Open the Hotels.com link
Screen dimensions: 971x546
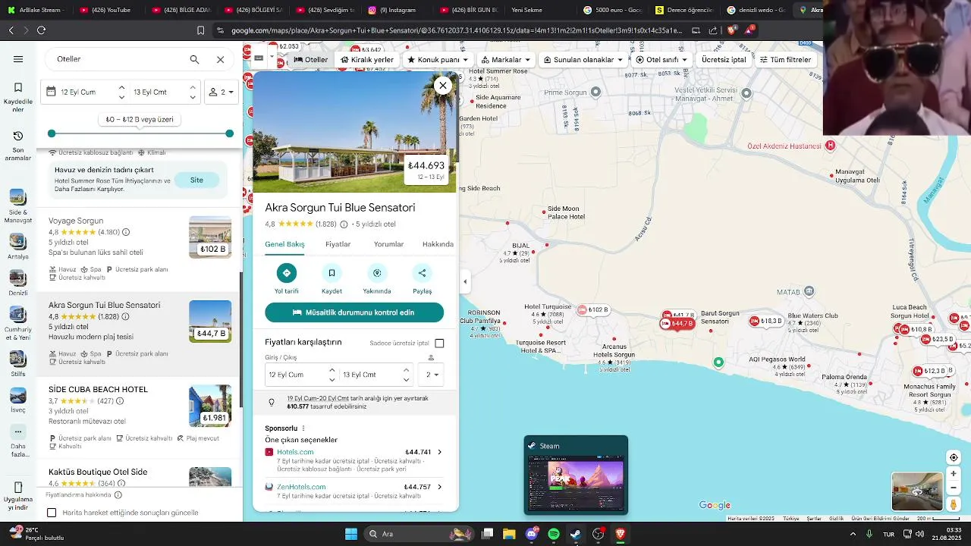tap(295, 452)
